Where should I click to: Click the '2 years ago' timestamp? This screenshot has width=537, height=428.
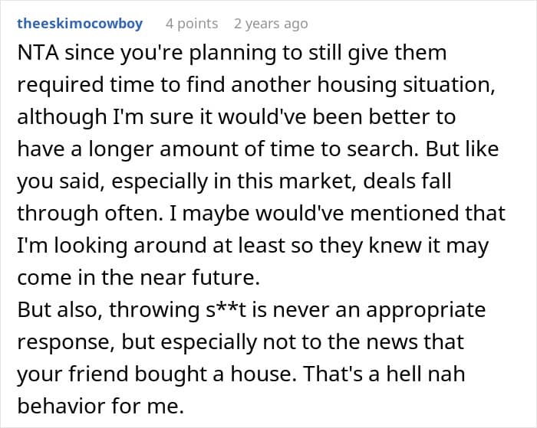point(271,24)
